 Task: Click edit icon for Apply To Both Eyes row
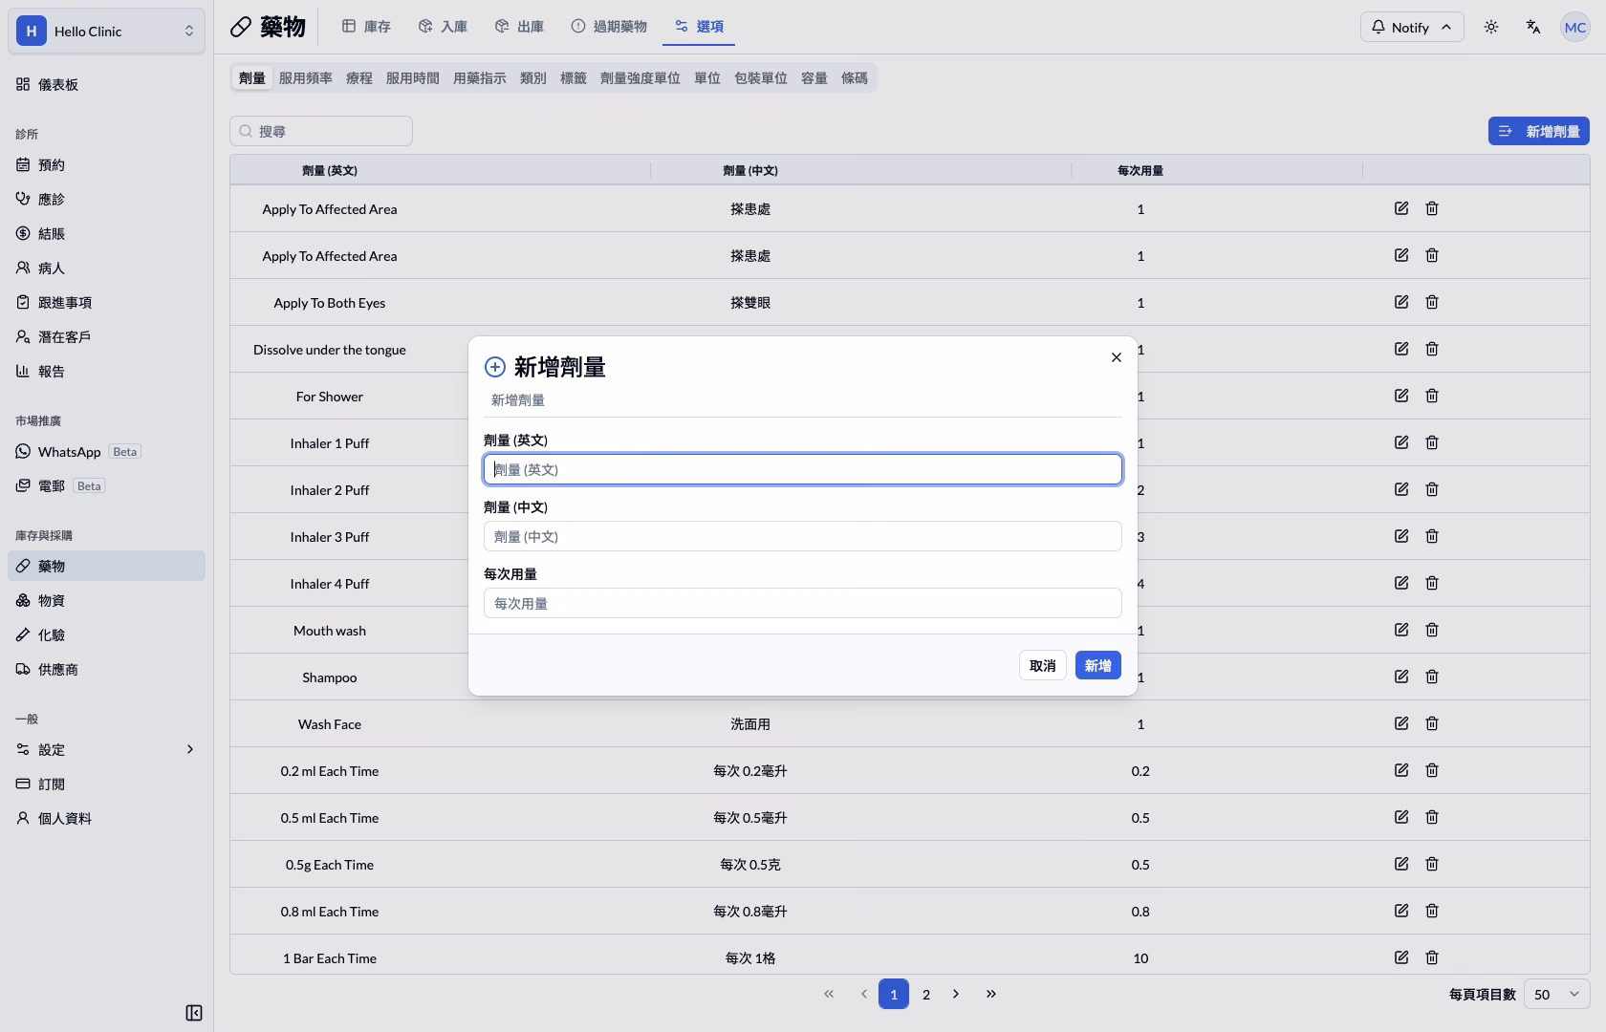(x=1401, y=302)
